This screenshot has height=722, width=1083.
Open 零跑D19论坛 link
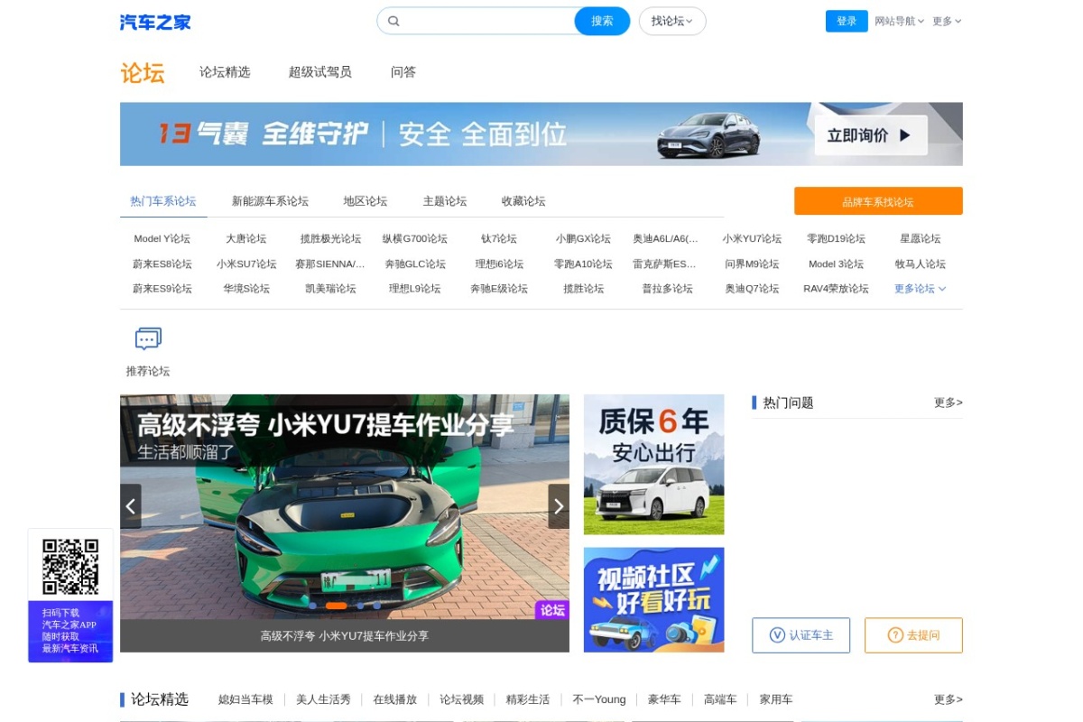[x=836, y=239]
